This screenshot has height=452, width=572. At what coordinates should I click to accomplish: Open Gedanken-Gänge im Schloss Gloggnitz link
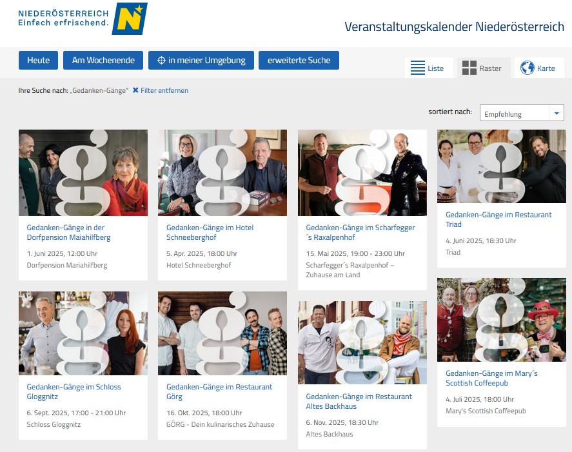point(74,391)
